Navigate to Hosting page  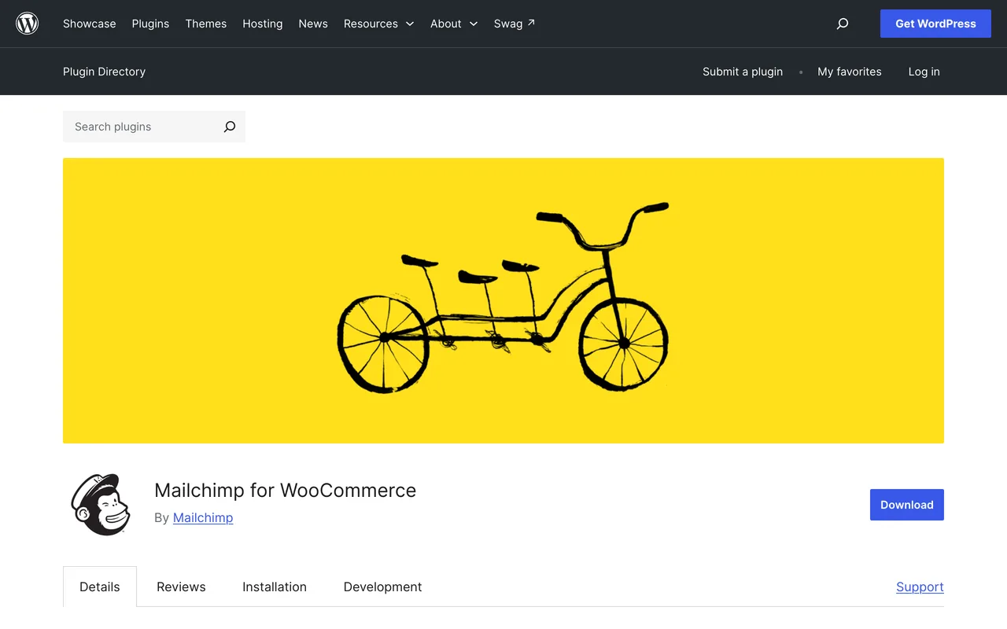tap(263, 24)
